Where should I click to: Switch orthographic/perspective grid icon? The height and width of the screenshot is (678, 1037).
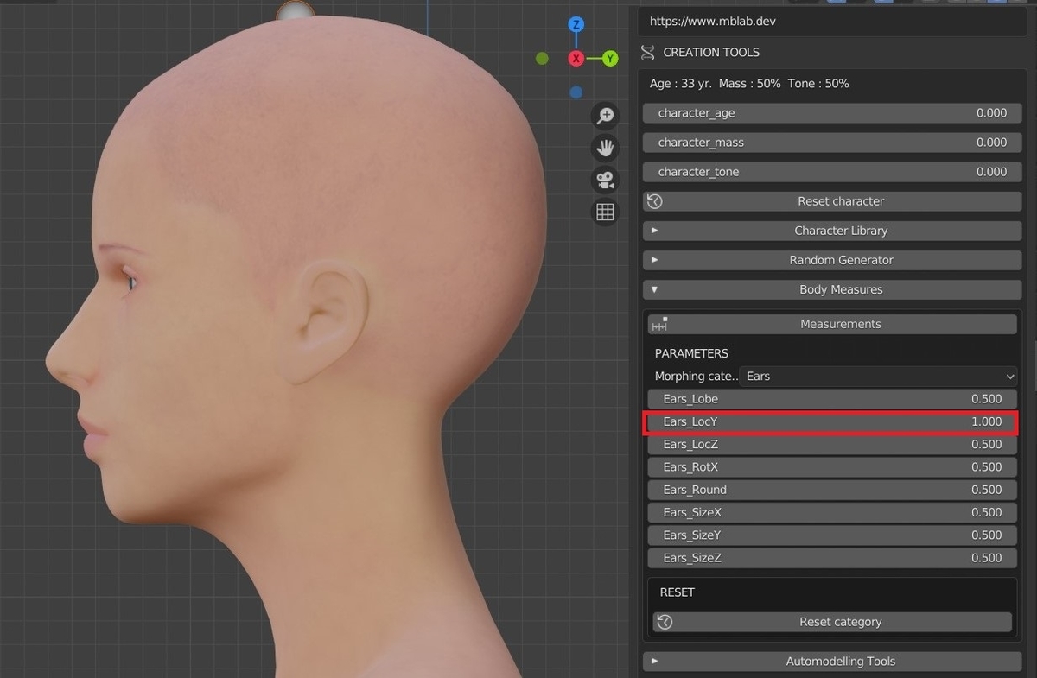click(x=605, y=212)
